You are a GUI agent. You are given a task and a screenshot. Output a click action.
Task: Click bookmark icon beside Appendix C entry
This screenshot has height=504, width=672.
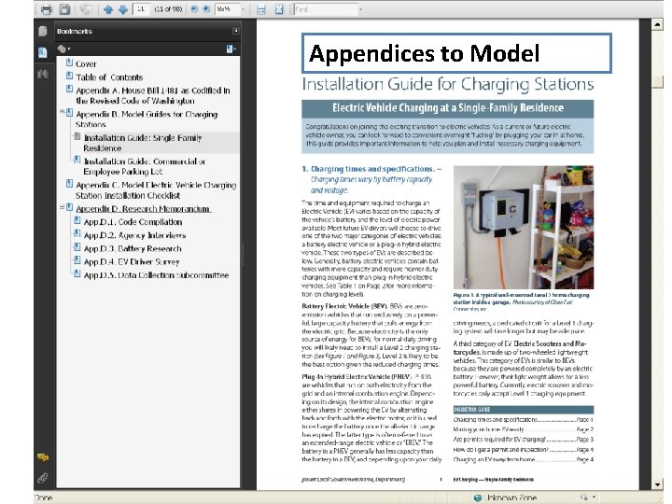coord(69,184)
